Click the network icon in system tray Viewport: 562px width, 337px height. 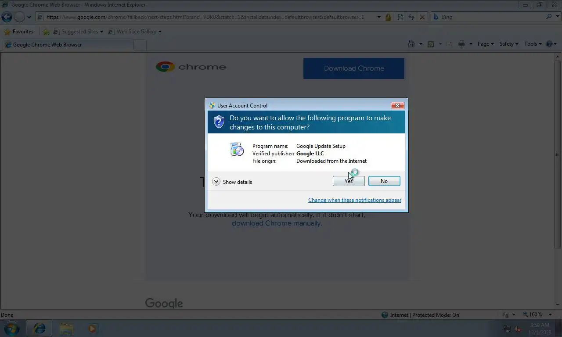[507, 329]
